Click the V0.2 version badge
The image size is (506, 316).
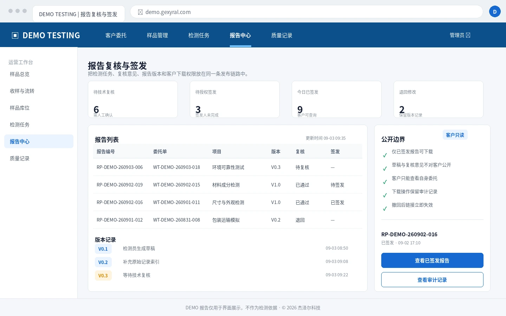coord(103,262)
